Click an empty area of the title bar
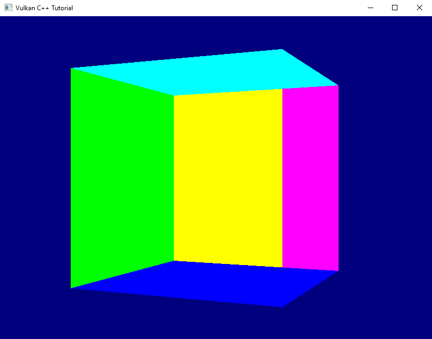 [216, 8]
